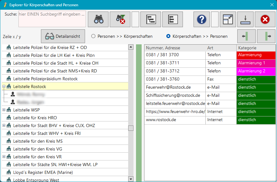Viewport: 277px width, 182px height.
Task: Sort by the Kategorie column header
Action: tap(256, 48)
